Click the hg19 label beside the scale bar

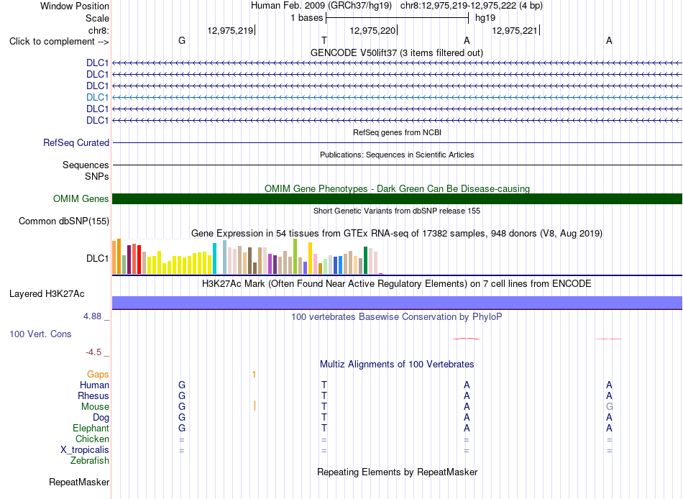tap(485, 18)
